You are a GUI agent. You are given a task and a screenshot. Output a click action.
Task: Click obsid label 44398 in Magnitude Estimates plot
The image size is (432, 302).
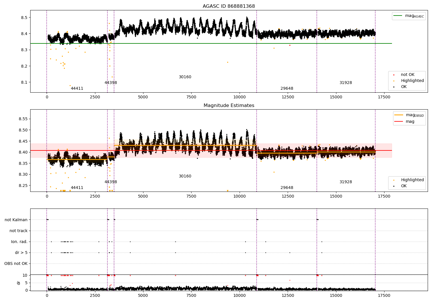[111, 182]
